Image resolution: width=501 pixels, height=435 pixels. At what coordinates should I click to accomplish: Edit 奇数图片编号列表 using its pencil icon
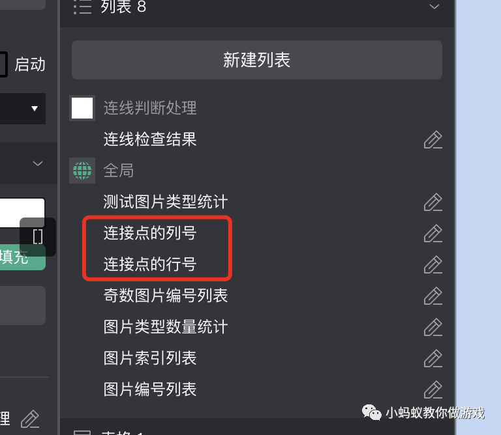click(x=433, y=296)
